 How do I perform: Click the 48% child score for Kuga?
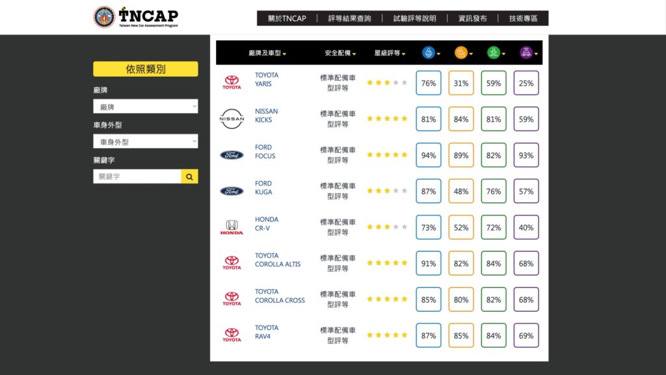[x=461, y=191]
